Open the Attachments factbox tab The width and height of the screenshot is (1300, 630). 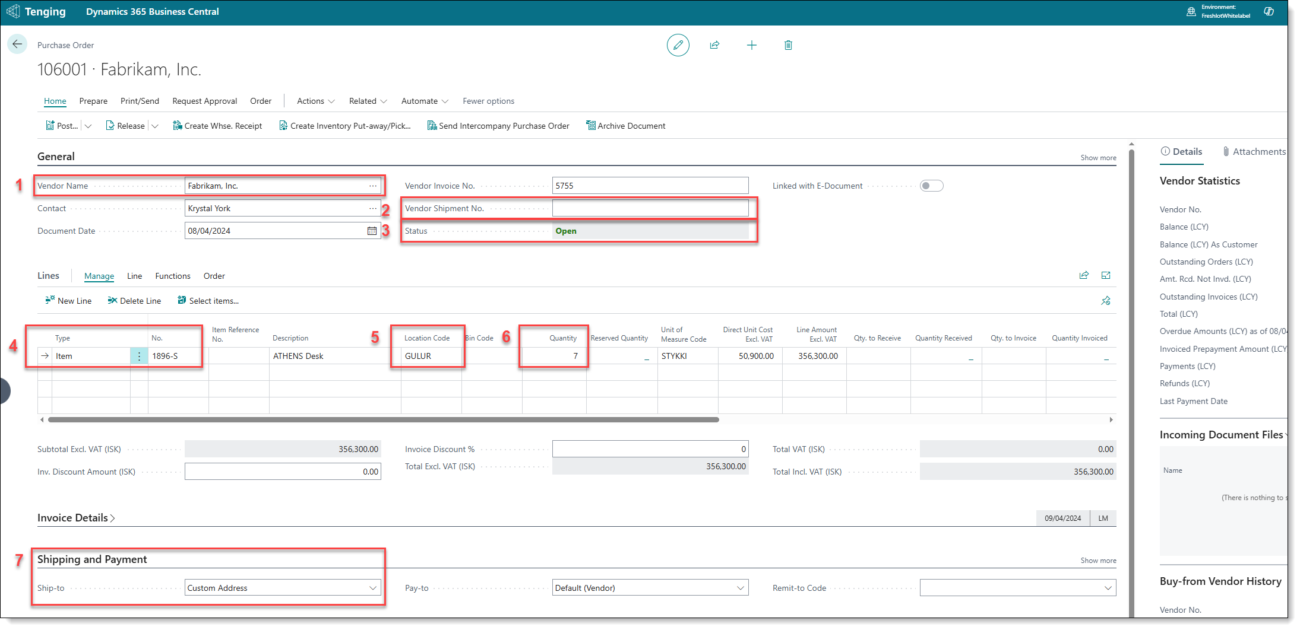(1254, 152)
